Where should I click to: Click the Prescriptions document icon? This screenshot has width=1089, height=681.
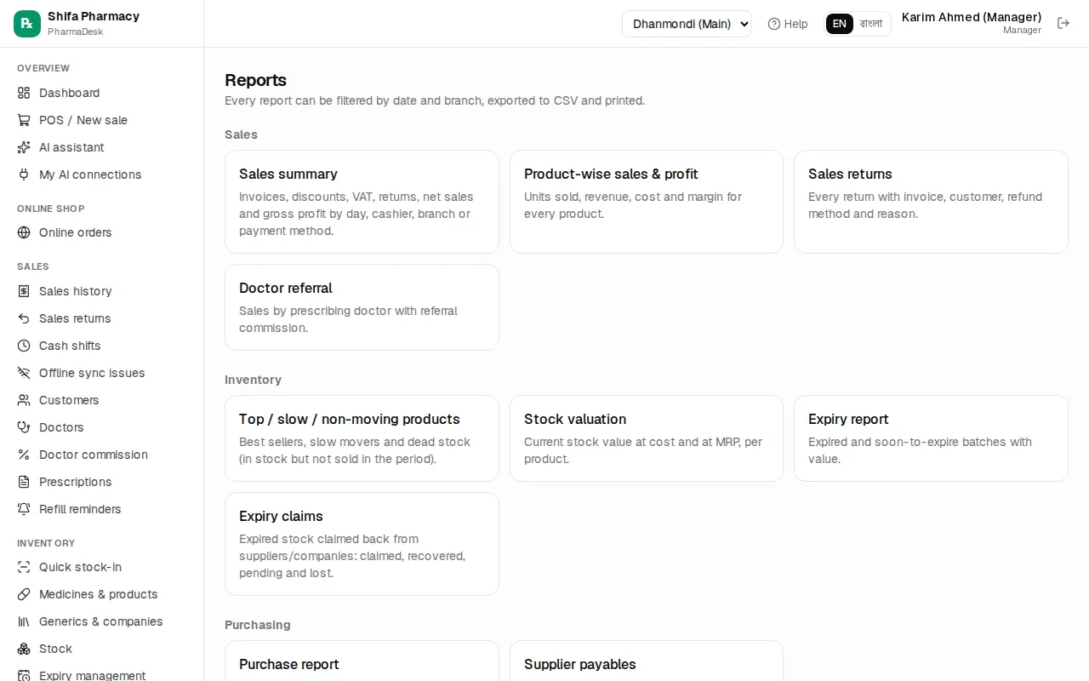[24, 482]
